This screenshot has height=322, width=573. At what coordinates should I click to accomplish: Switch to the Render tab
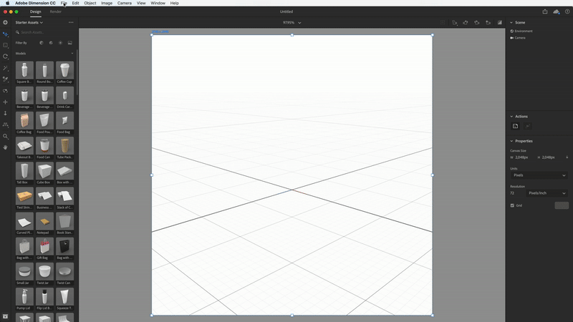click(56, 11)
